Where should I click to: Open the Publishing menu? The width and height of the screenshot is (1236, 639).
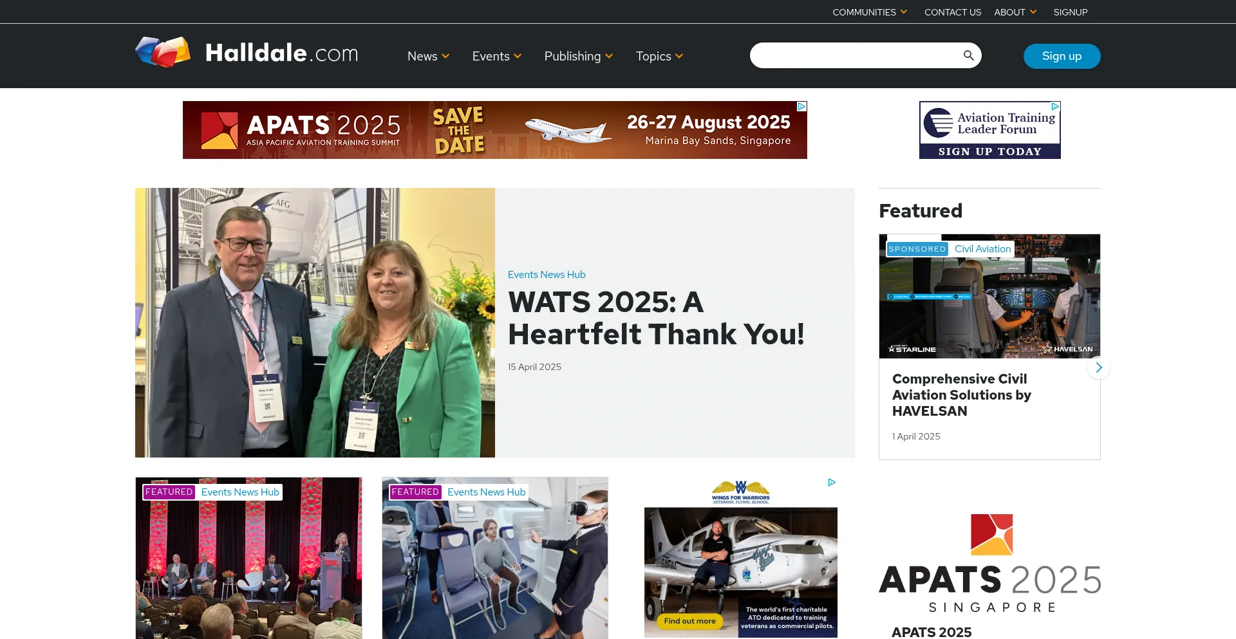point(578,57)
